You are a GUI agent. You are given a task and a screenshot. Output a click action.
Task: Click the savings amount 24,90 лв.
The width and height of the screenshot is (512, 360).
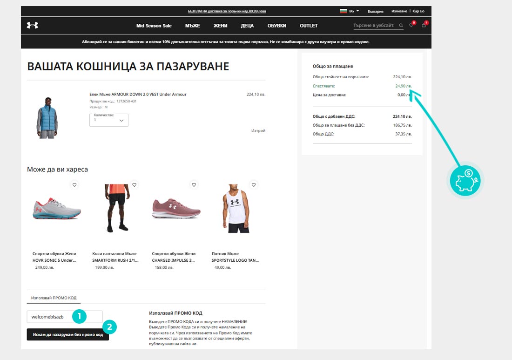[403, 86]
